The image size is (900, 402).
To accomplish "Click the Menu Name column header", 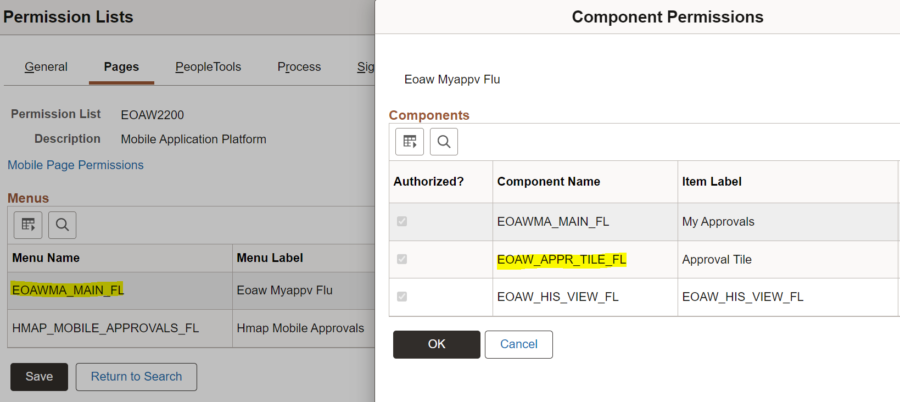I will click(x=46, y=258).
